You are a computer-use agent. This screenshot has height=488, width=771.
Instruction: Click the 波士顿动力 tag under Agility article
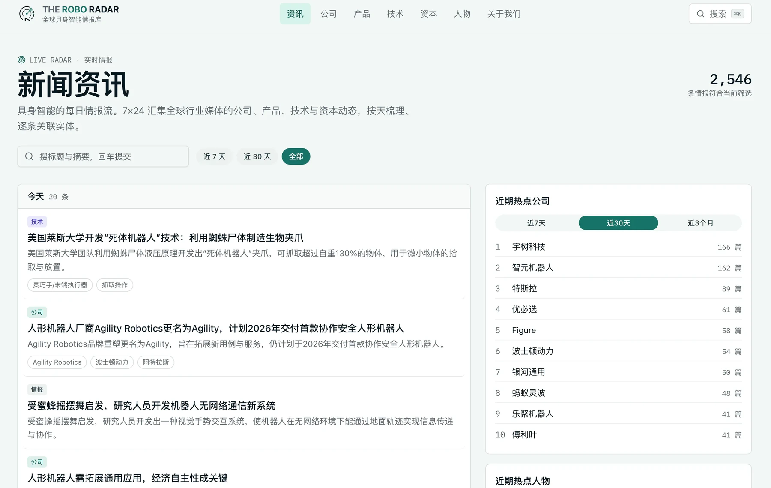(112, 362)
